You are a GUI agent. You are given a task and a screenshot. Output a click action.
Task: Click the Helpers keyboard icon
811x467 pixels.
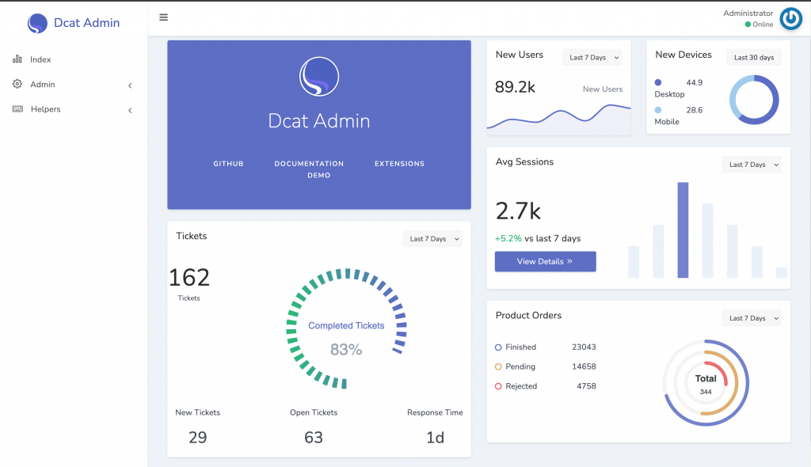pyautogui.click(x=17, y=108)
